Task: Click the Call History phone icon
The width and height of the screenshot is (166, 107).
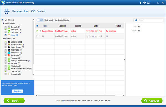Action: click(9, 32)
